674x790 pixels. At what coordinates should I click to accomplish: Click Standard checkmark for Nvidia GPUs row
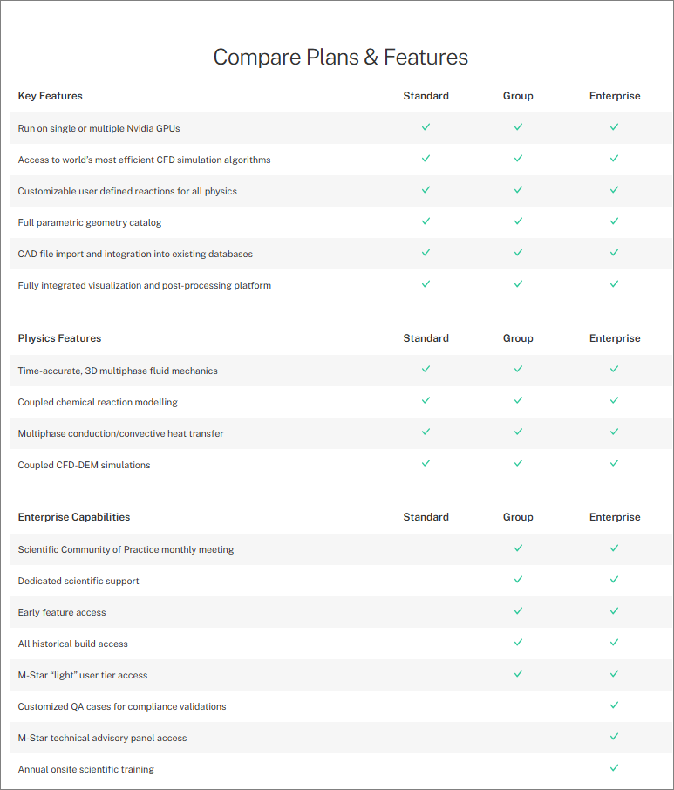click(x=426, y=127)
